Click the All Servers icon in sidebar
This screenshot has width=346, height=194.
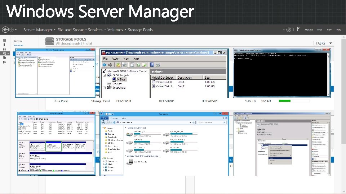tap(4, 49)
